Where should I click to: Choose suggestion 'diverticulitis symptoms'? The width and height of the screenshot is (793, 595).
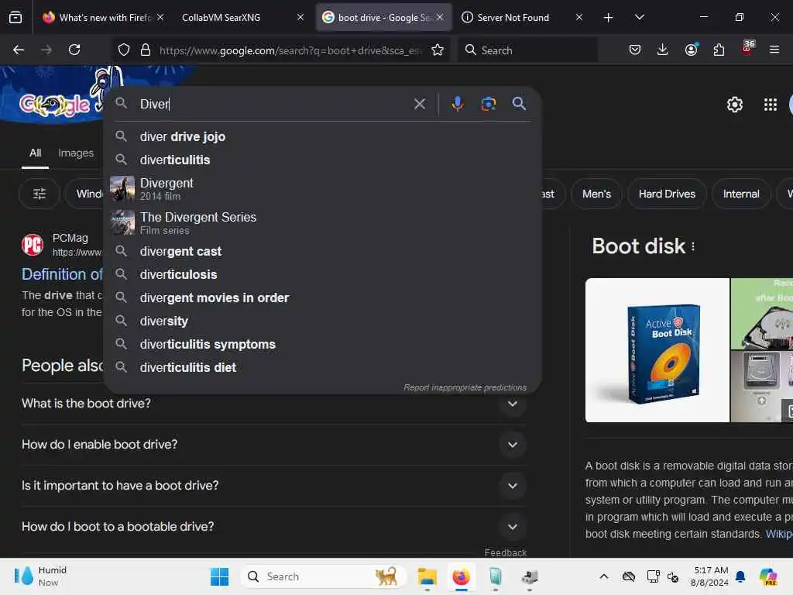point(323,345)
